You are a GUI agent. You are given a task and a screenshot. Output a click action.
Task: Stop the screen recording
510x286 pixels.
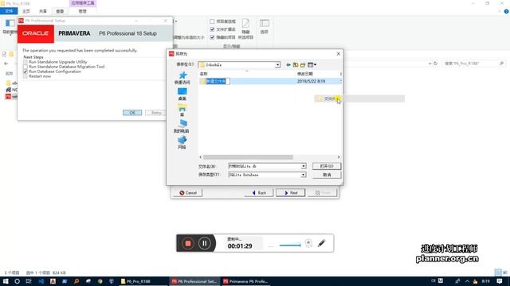(188, 243)
